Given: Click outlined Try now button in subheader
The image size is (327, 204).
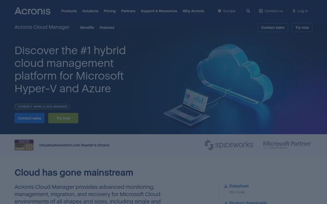Looking at the screenshot, I should (302, 28).
